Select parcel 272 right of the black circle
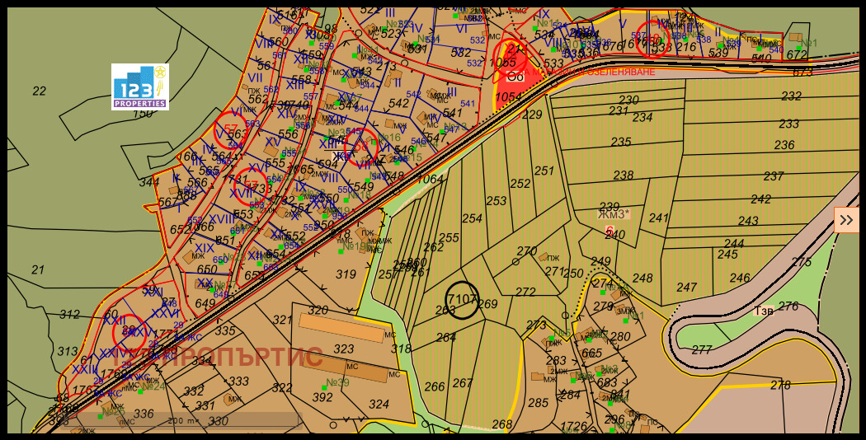 click(525, 292)
